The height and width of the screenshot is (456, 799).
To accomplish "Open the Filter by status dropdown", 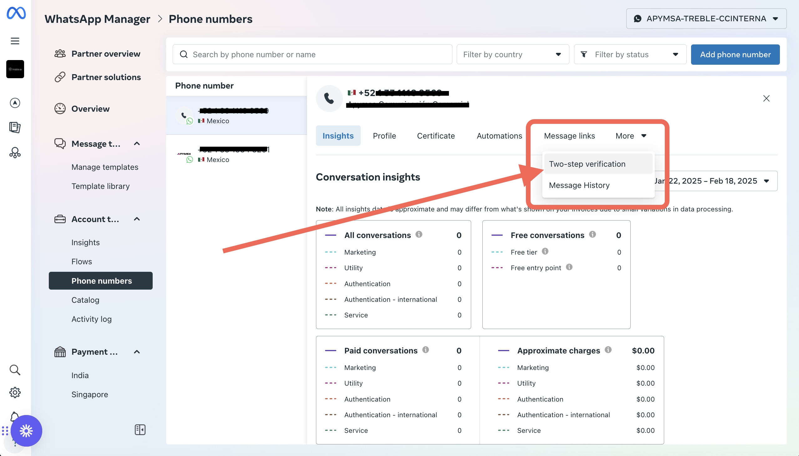I will [630, 54].
